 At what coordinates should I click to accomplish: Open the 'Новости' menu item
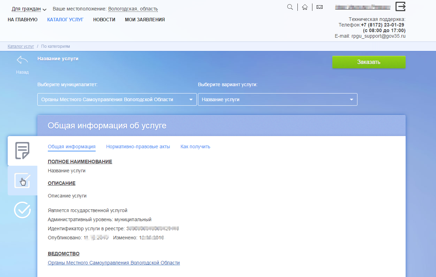pos(104,20)
